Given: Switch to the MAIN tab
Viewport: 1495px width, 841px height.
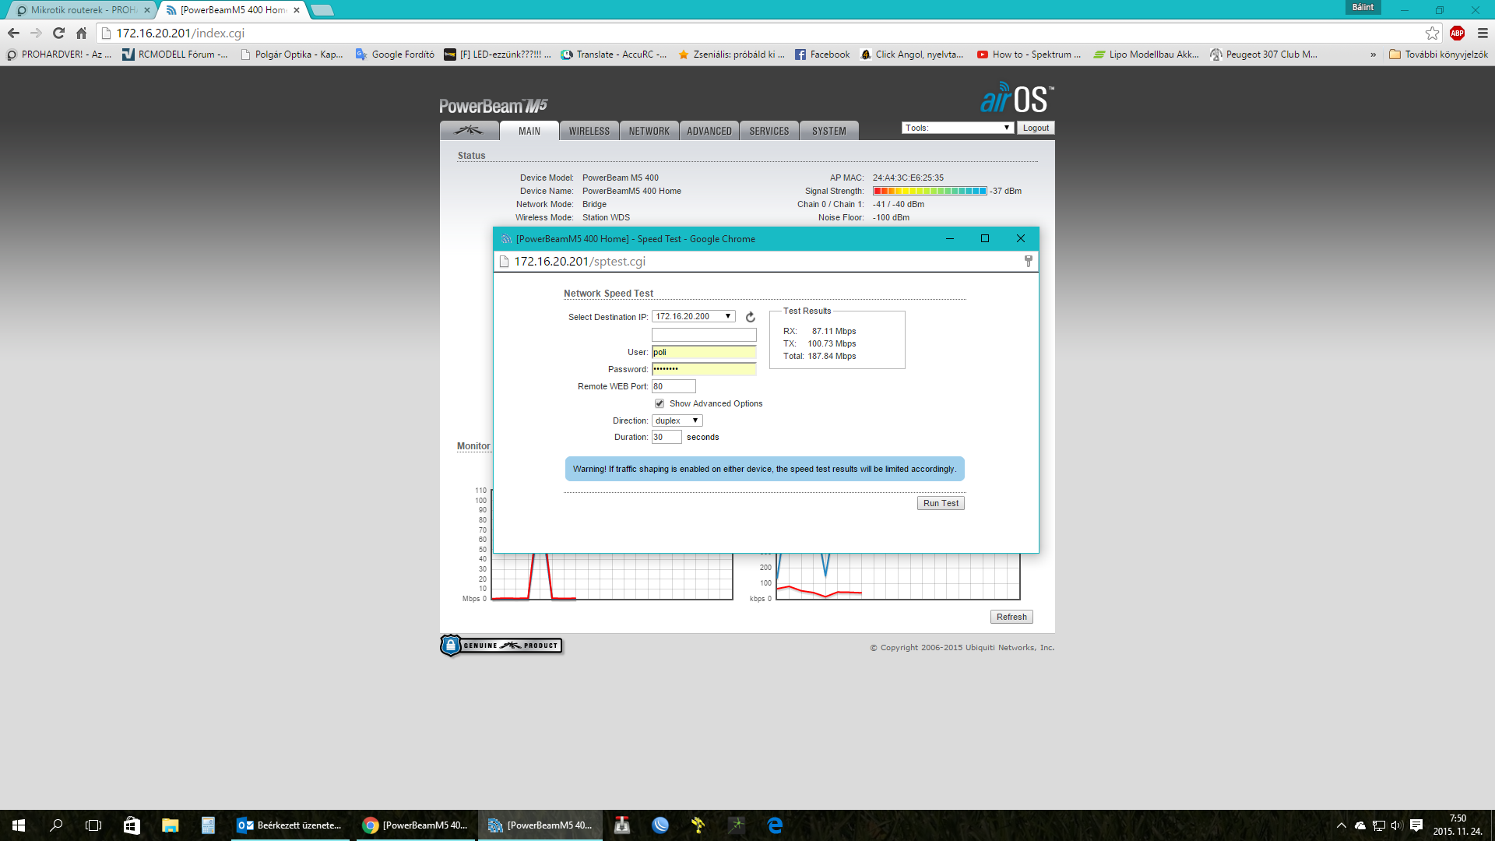Looking at the screenshot, I should coord(529,131).
